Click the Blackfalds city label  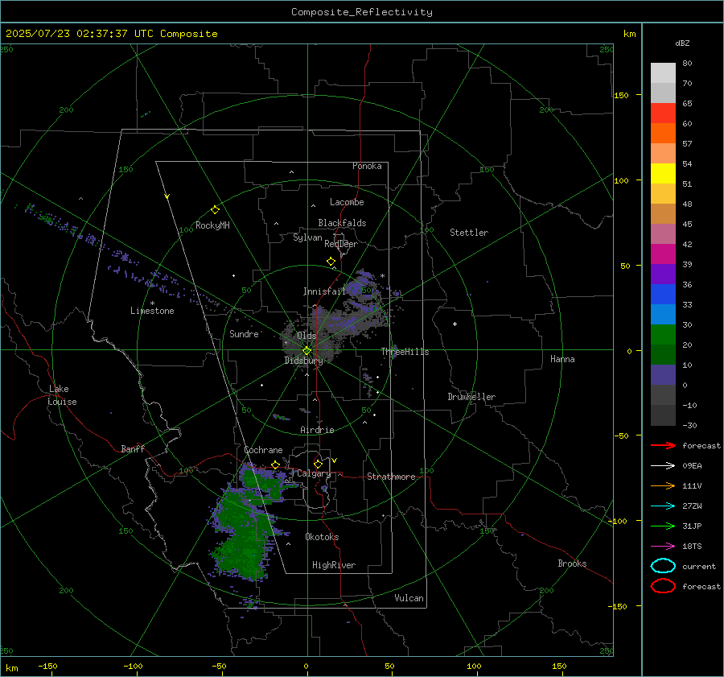click(342, 223)
